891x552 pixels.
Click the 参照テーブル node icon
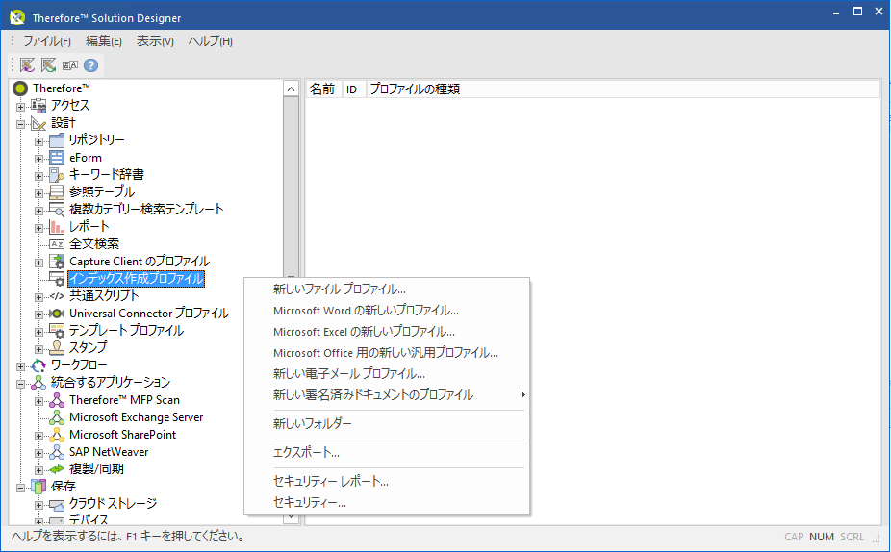57,192
